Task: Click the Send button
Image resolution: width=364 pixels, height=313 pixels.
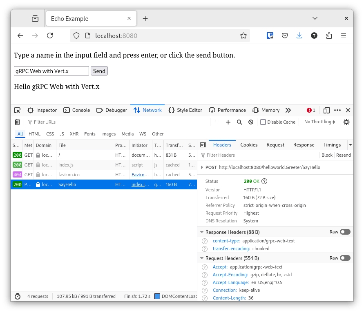Action: [99, 71]
